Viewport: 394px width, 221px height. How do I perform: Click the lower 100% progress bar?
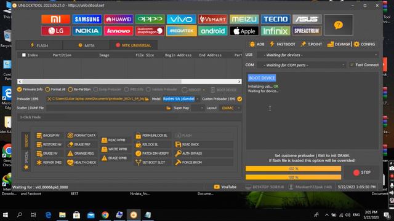293,177
